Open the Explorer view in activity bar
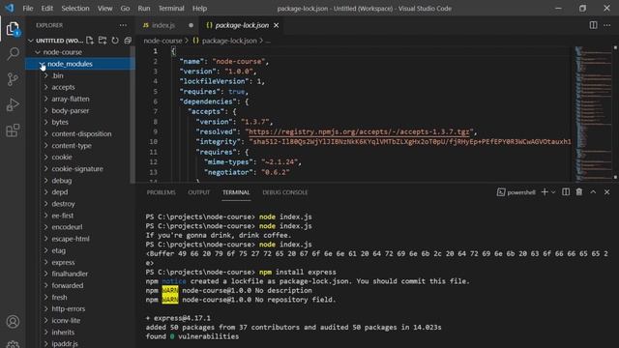619x348 pixels. tap(13, 29)
